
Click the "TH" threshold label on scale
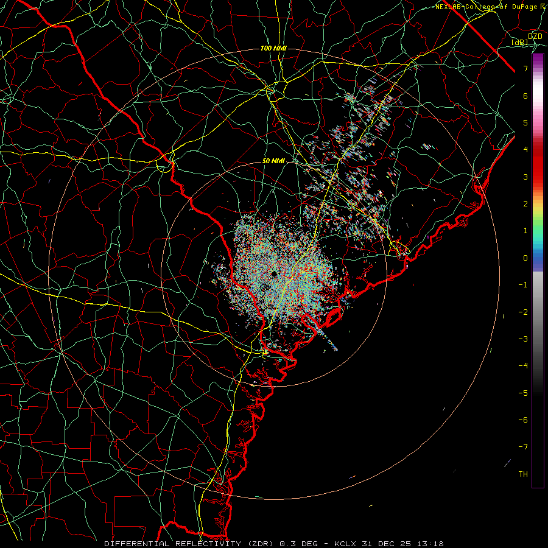(523, 474)
